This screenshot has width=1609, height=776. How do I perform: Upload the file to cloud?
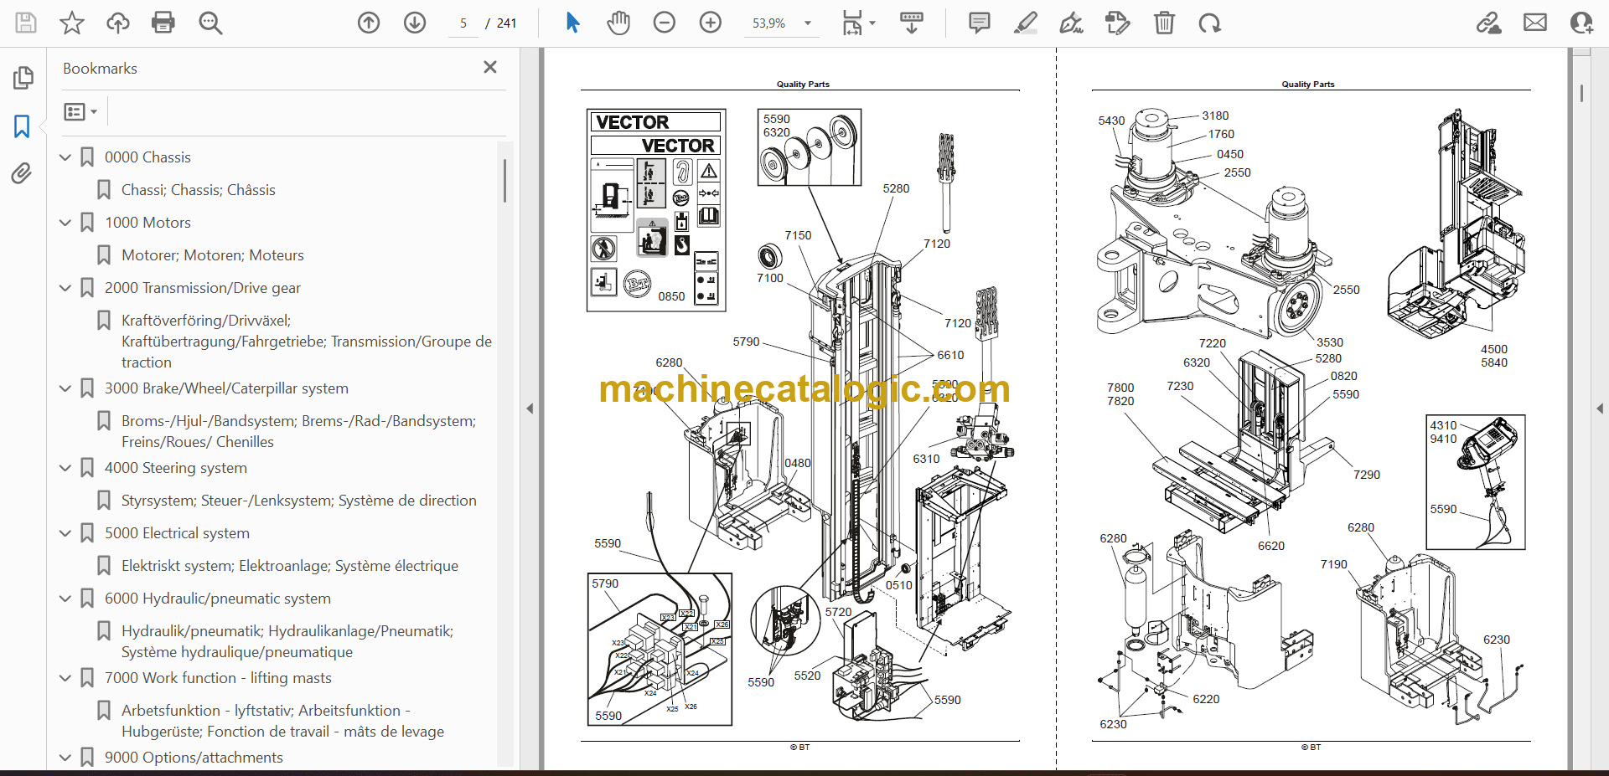coord(118,23)
